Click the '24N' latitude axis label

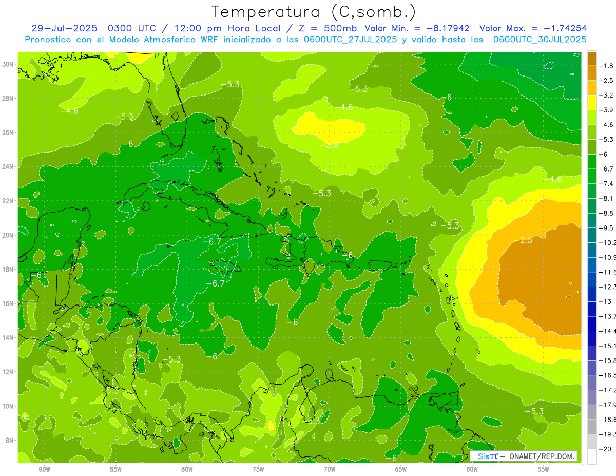8,167
